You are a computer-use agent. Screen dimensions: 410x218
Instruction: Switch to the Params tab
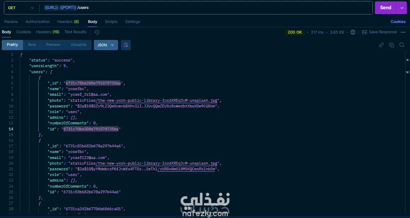click(11, 22)
